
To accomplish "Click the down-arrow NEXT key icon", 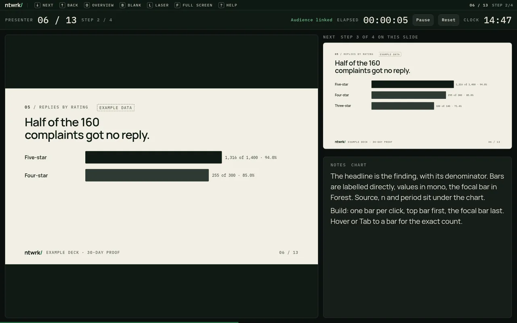I will point(37,5).
